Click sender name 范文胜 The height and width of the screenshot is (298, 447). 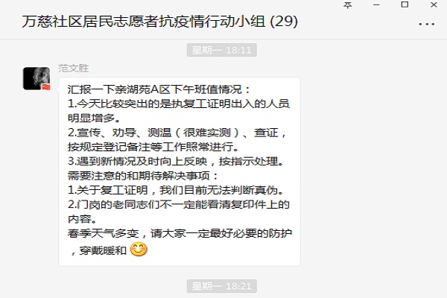[73, 69]
